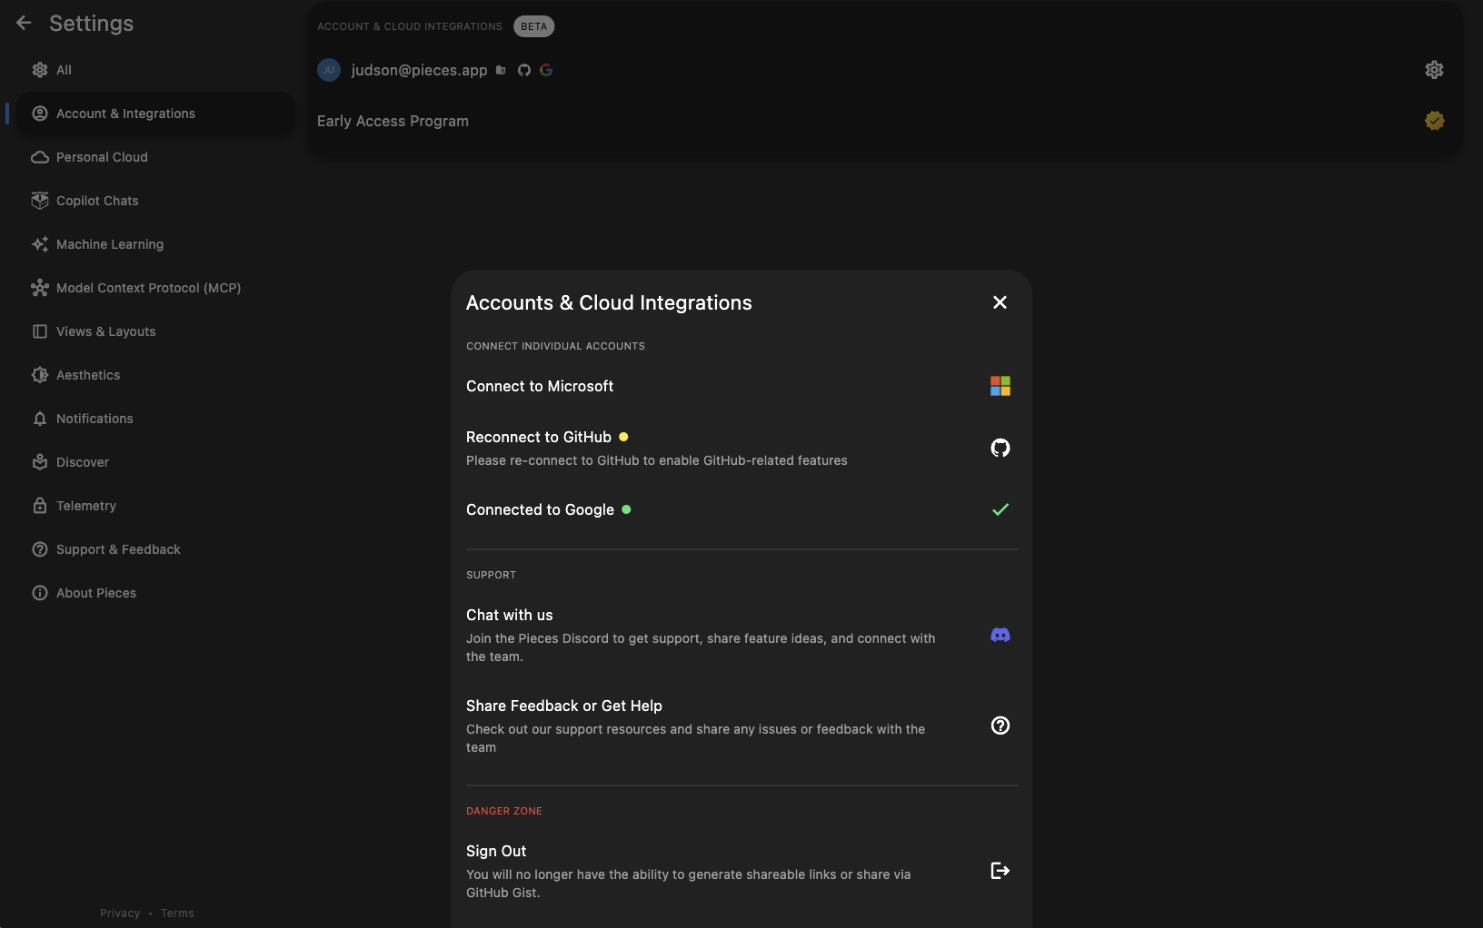The height and width of the screenshot is (928, 1483).
Task: Click the BETA badge
Action: [534, 26]
